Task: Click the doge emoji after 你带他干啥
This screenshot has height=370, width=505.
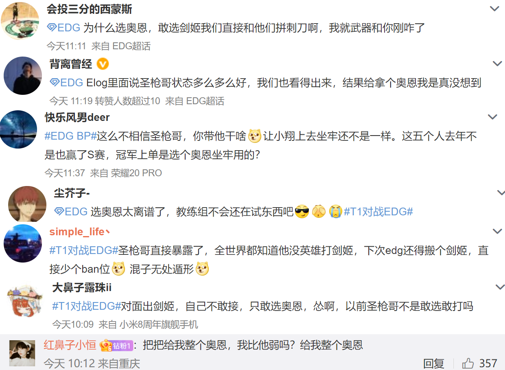Action: point(255,136)
